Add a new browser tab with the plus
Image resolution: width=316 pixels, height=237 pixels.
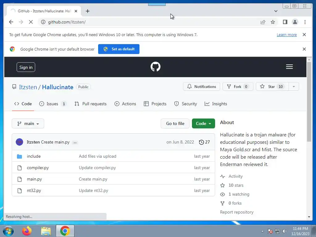[x=87, y=11]
